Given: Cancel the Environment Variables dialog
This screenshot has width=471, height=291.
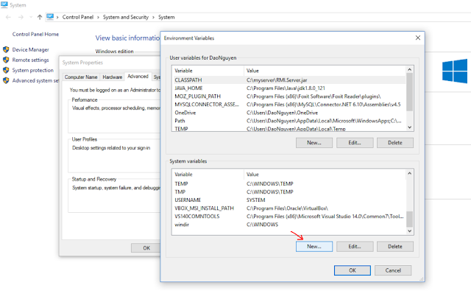Looking at the screenshot, I should [393, 270].
